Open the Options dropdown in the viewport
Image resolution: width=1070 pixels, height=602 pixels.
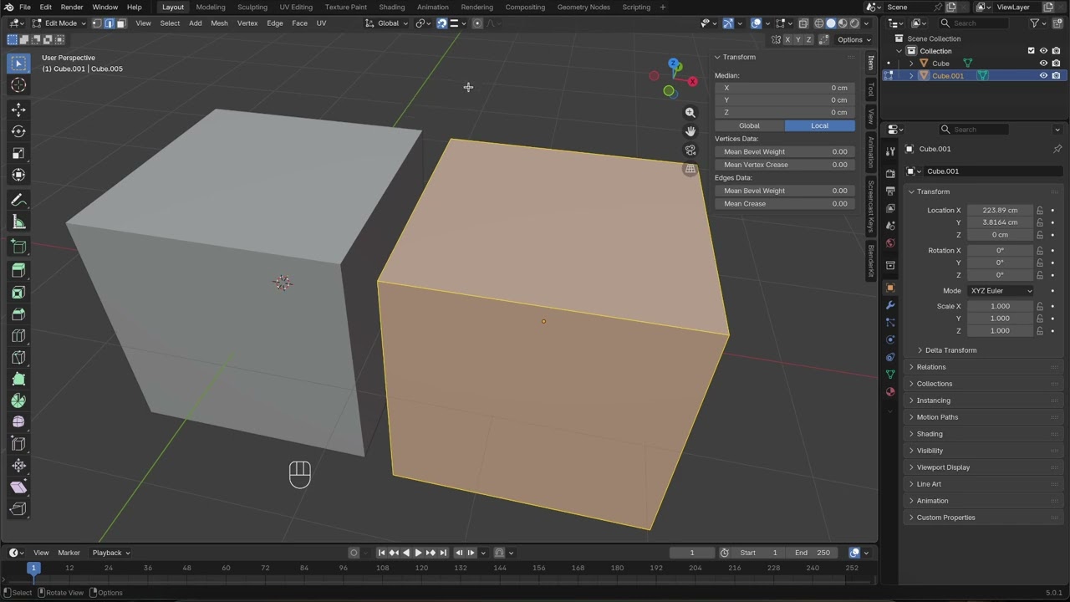tap(854, 39)
